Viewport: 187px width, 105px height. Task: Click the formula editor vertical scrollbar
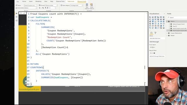coord(145,67)
